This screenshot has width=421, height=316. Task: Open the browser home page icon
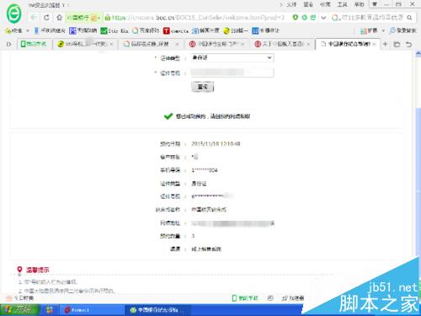[59, 18]
